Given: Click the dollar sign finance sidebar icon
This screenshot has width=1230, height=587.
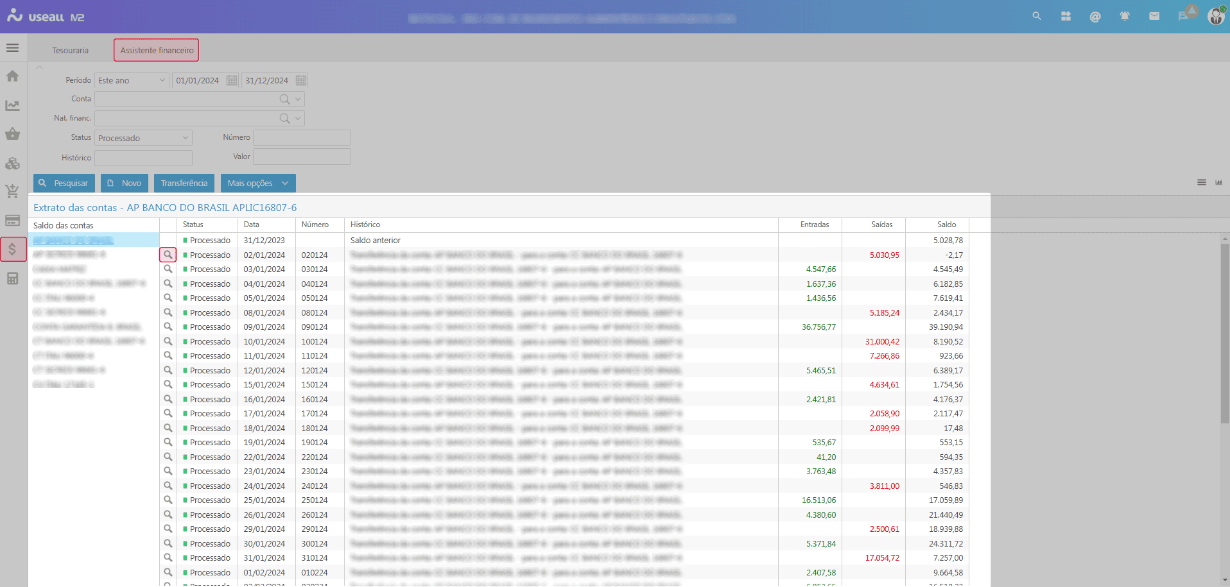Looking at the screenshot, I should tap(13, 249).
